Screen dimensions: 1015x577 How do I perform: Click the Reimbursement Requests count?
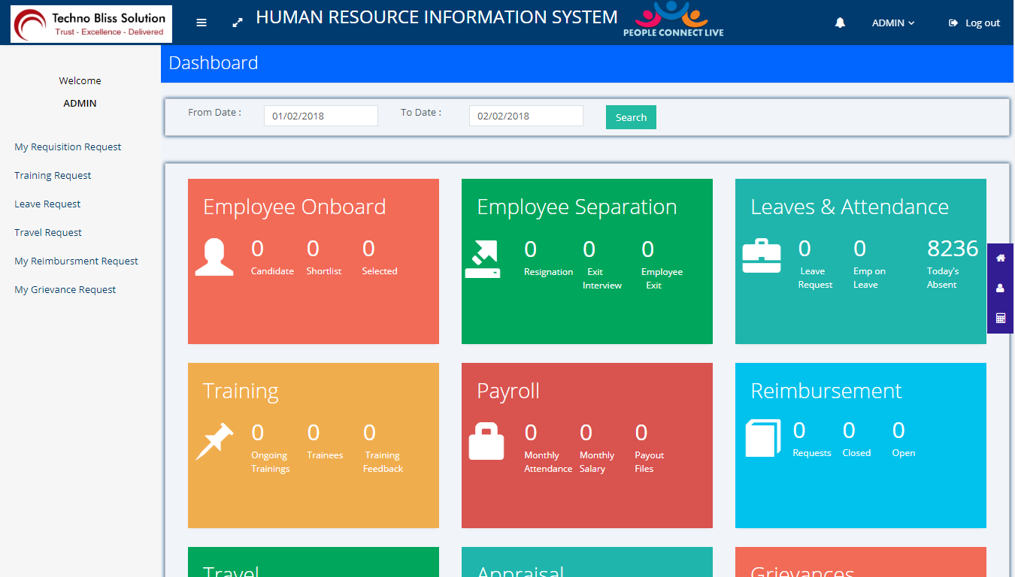coord(799,430)
